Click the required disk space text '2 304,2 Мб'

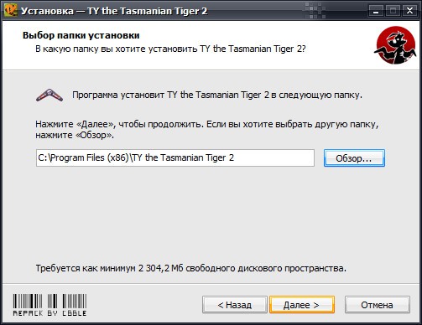point(160,268)
